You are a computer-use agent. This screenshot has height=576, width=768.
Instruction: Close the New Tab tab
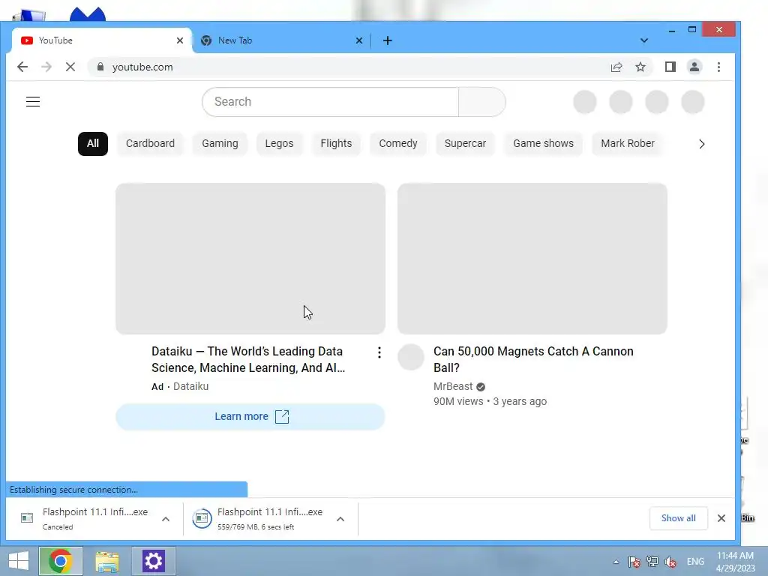click(x=359, y=40)
